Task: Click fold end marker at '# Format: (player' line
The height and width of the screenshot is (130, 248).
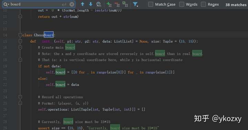Action: coord(20,103)
